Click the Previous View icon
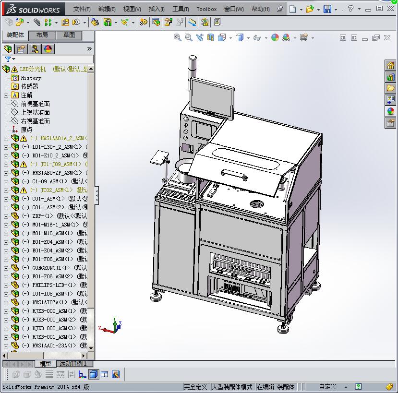Screen dimensions: 398x393 click(200, 38)
